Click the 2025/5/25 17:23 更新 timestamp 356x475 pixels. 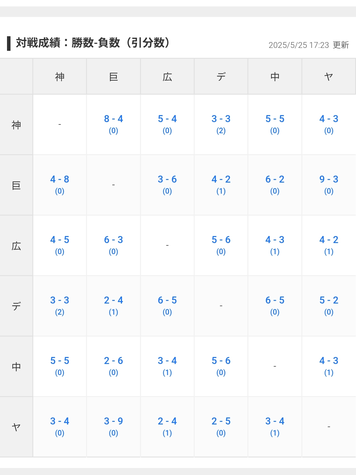point(308,45)
